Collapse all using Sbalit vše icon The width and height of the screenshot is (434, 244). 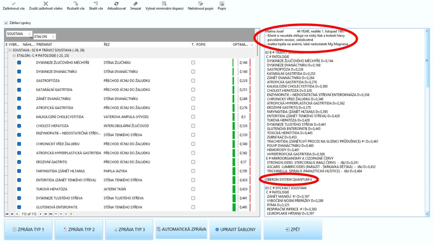tap(96, 4)
